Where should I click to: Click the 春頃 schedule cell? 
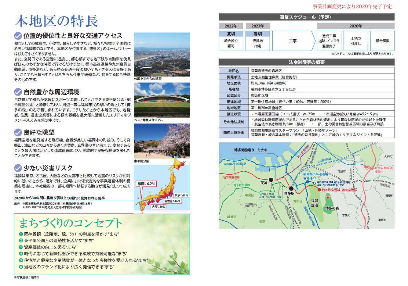(258, 34)
